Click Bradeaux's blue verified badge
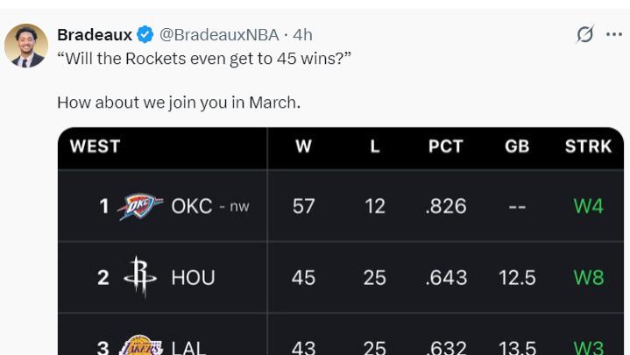 point(145,34)
